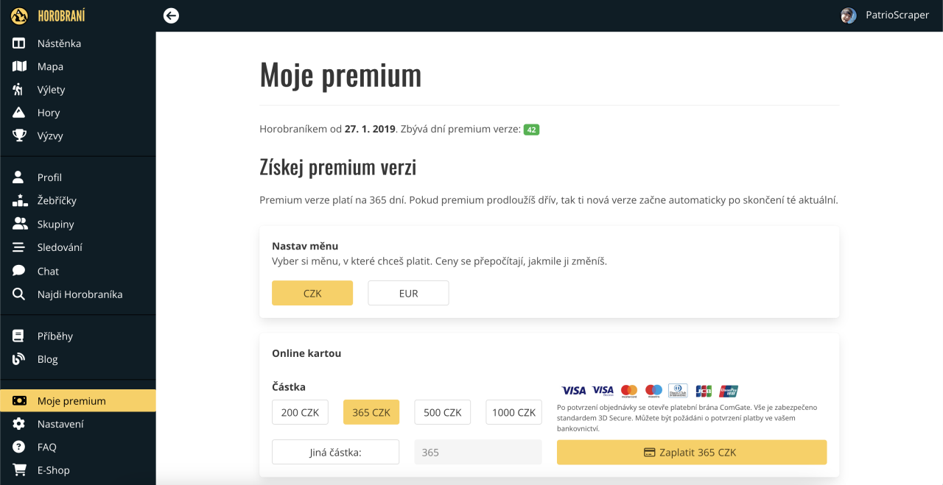Screen dimensions: 943x485
Task: Click the back arrow icon in top bar
Action: pos(171,15)
